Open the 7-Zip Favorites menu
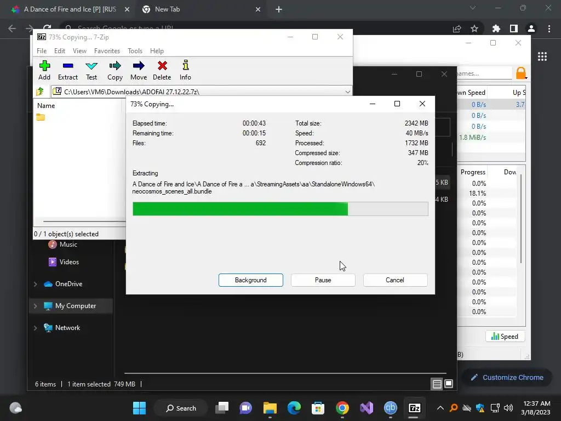The image size is (561, 421). pos(107,51)
